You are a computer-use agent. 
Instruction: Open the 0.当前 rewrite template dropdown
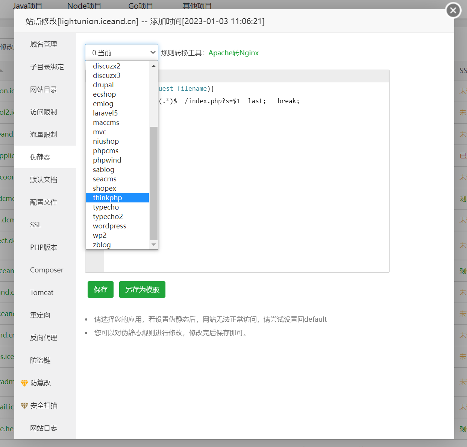(121, 53)
